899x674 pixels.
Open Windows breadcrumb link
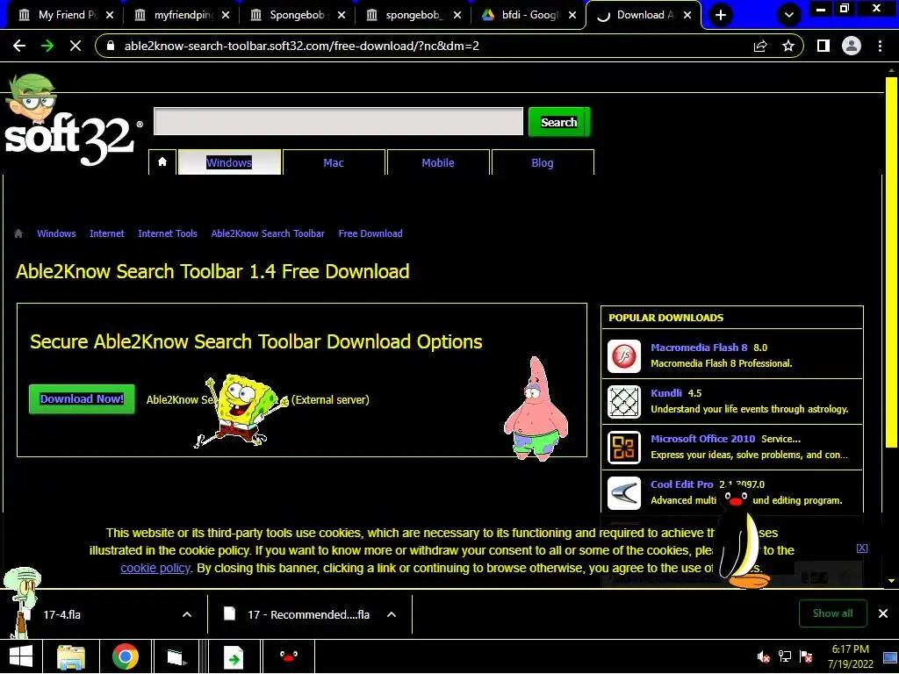[x=56, y=233]
